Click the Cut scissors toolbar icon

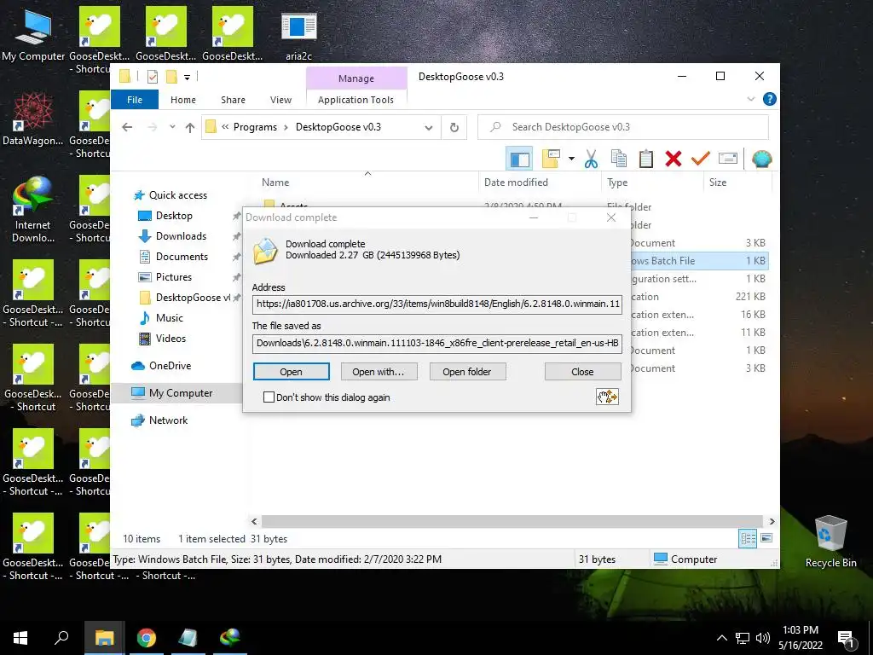coord(591,159)
